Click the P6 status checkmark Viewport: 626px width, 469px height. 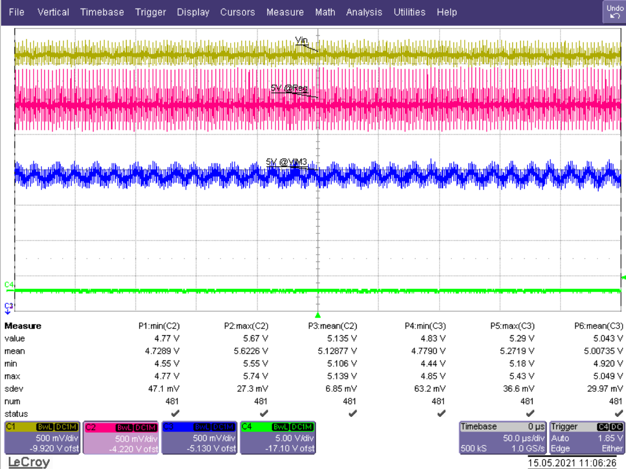point(618,414)
